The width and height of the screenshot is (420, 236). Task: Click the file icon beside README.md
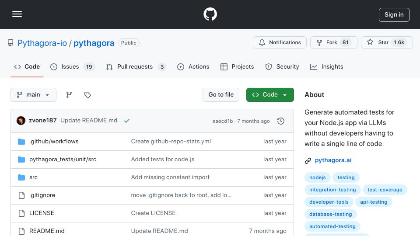[x=21, y=231]
